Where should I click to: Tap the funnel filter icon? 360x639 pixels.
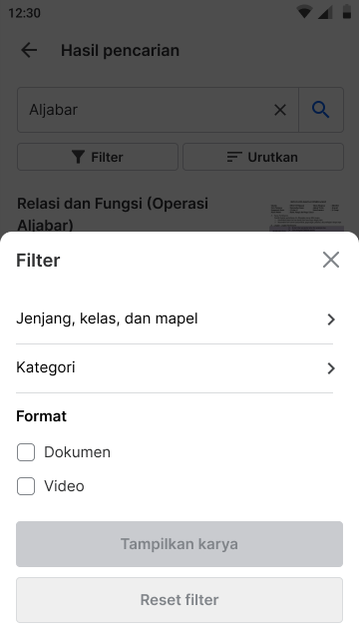point(78,157)
